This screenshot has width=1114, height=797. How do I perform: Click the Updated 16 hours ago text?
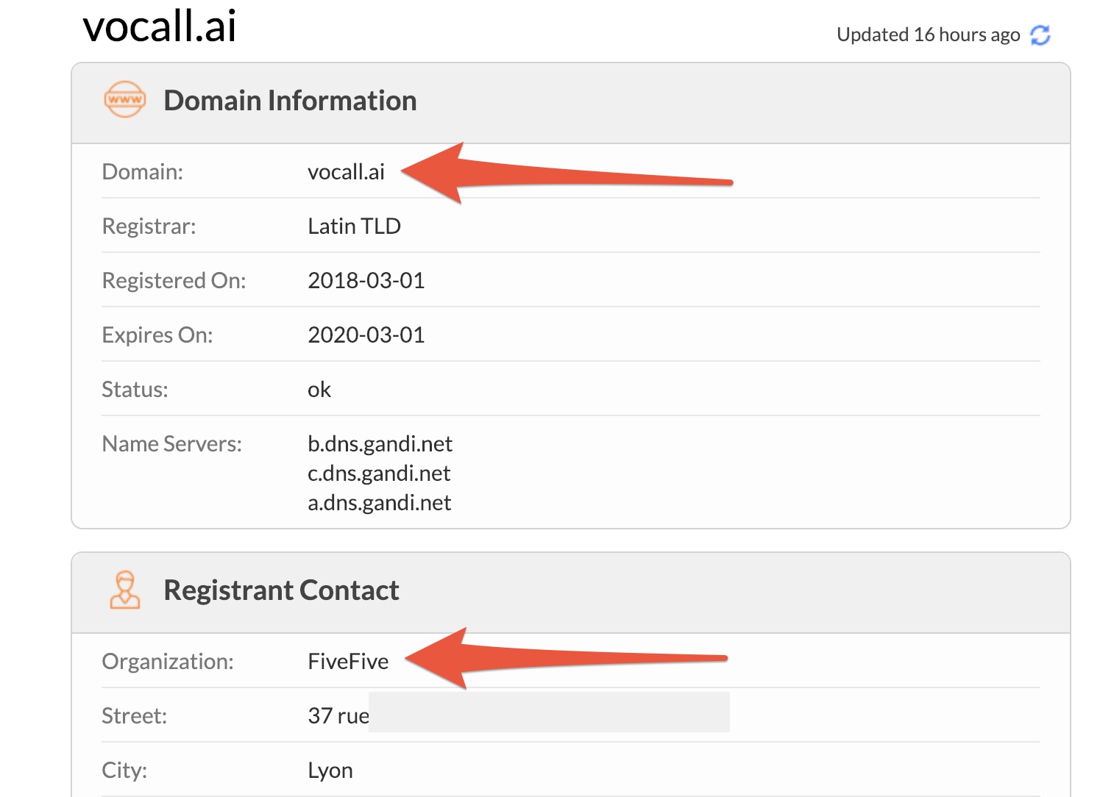(929, 35)
